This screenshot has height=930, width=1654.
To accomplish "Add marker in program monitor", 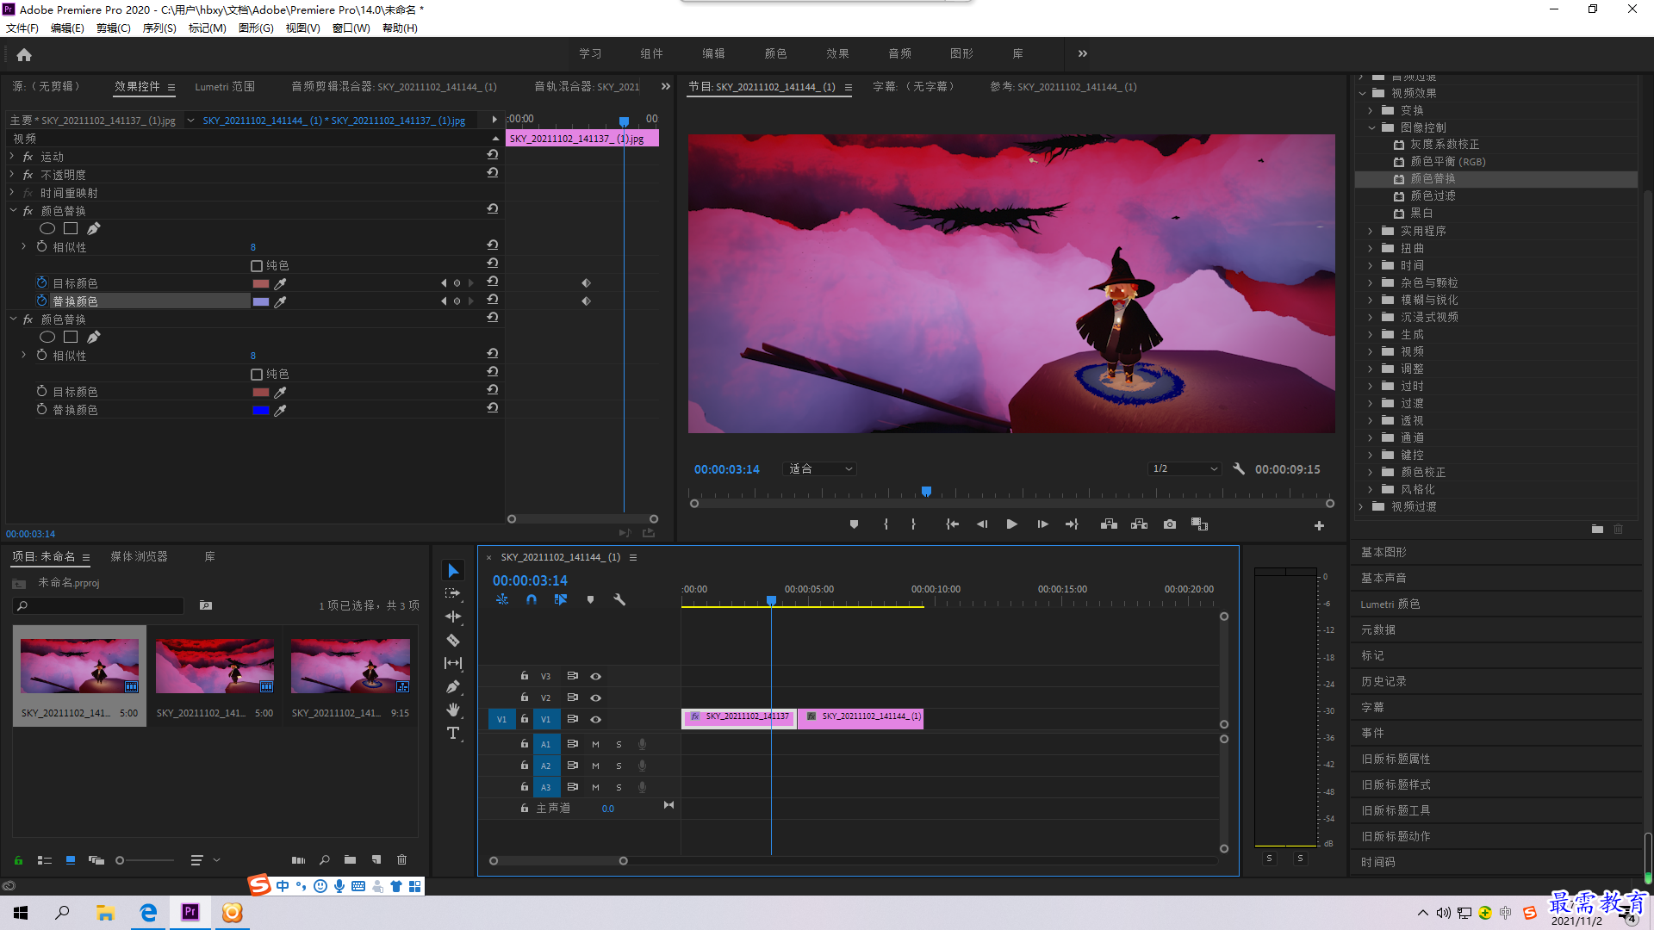I will [x=854, y=524].
